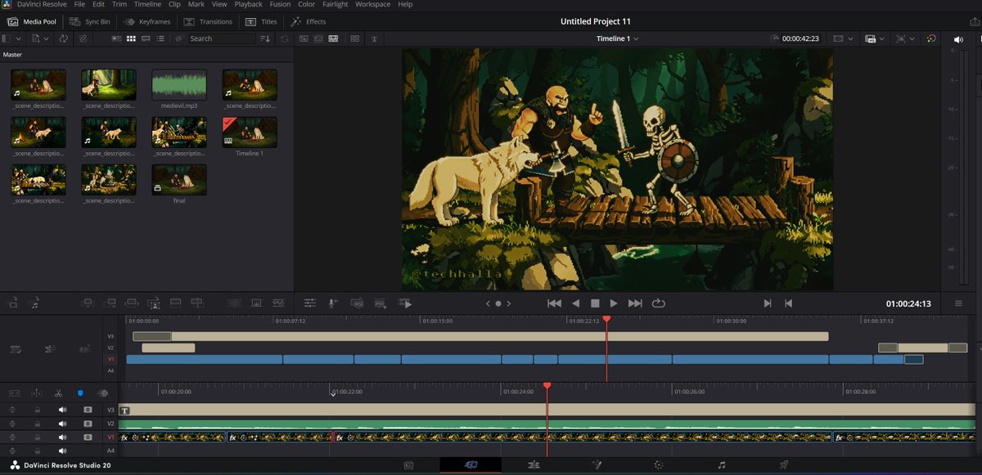
Task: Add a blue marker at the playhead
Action: [80, 393]
